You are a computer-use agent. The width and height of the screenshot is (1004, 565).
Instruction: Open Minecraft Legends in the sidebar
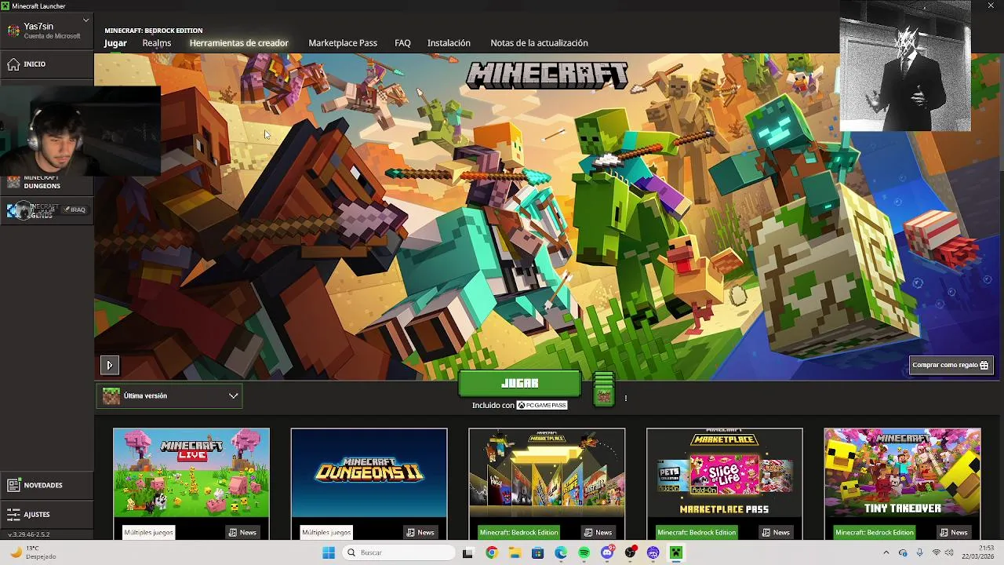tap(46, 210)
